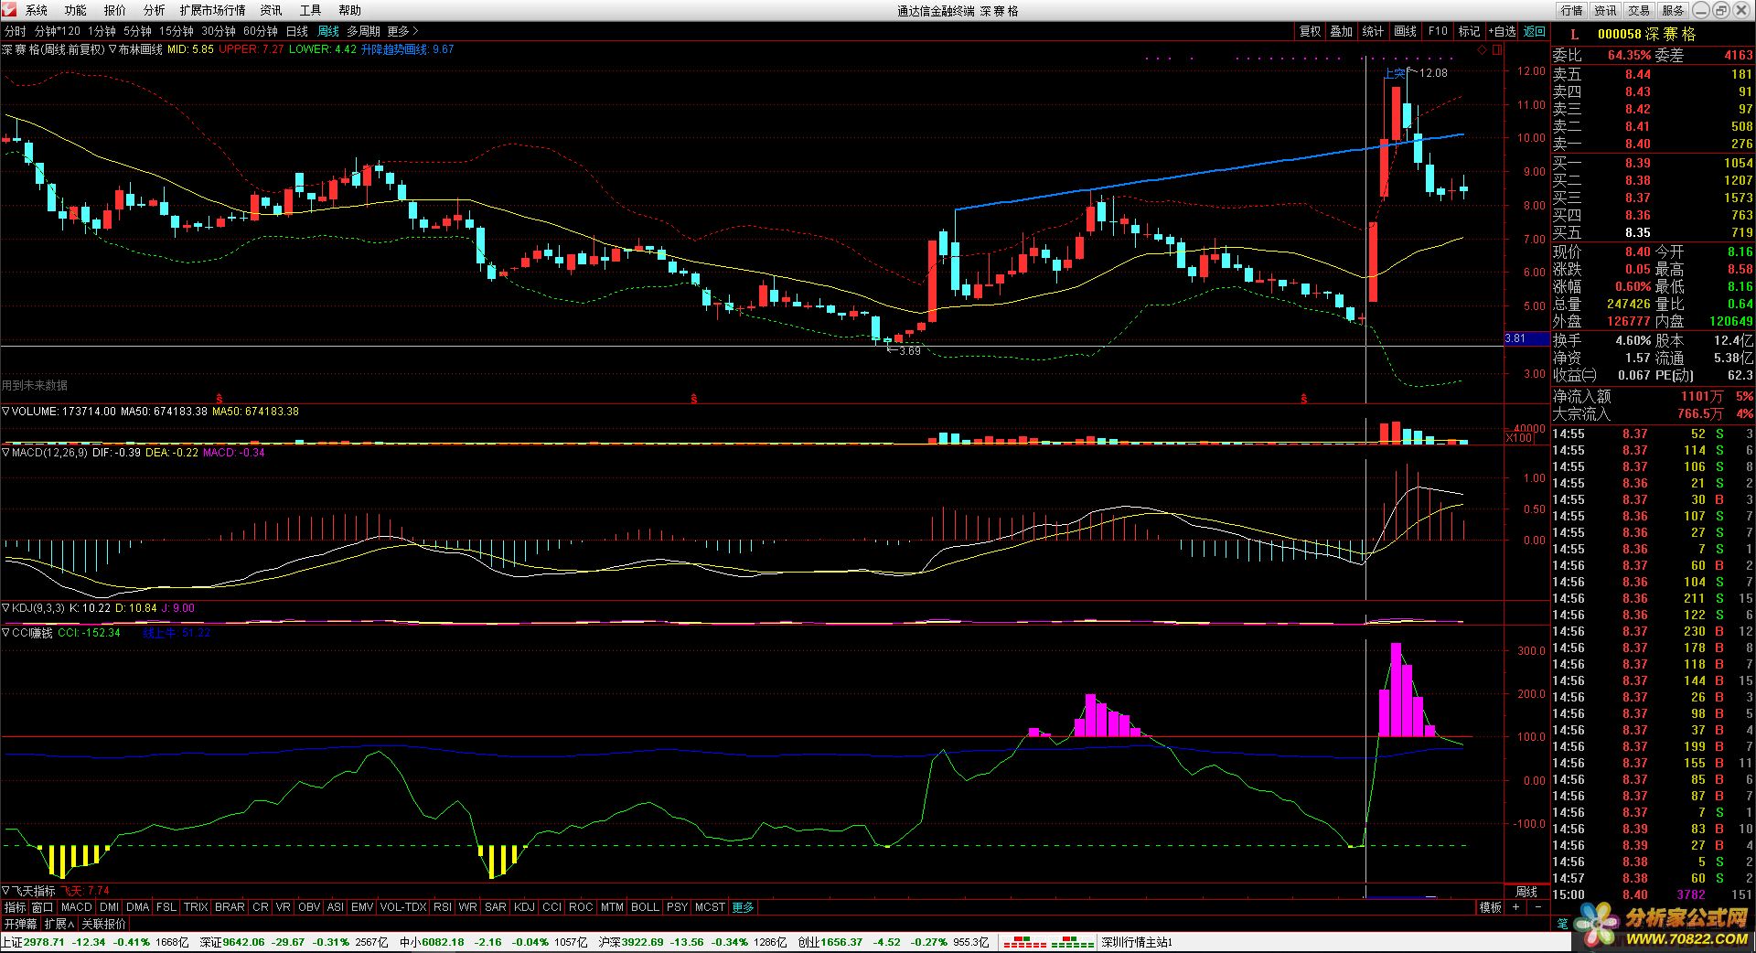Switch to the 分时 period tab
Screen dimensions: 1756x953
coord(16,31)
